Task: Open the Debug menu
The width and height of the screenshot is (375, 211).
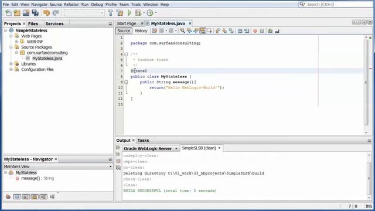Action: (x=97, y=4)
